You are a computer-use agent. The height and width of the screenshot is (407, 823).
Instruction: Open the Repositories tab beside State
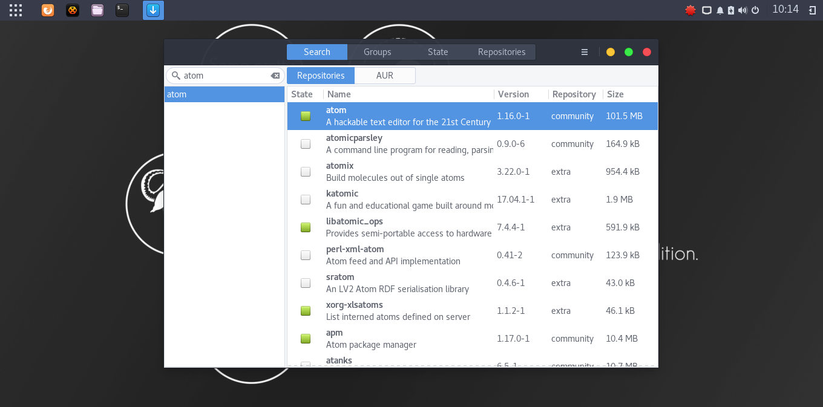pos(502,52)
